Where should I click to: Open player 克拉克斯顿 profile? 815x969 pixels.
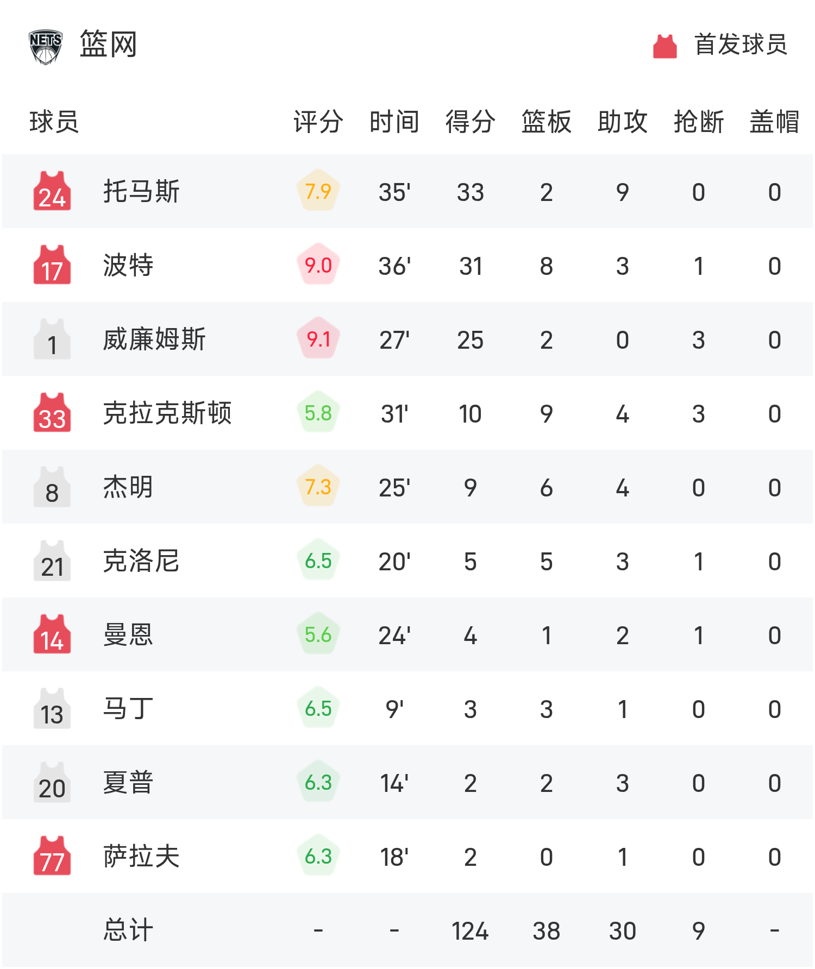click(167, 413)
